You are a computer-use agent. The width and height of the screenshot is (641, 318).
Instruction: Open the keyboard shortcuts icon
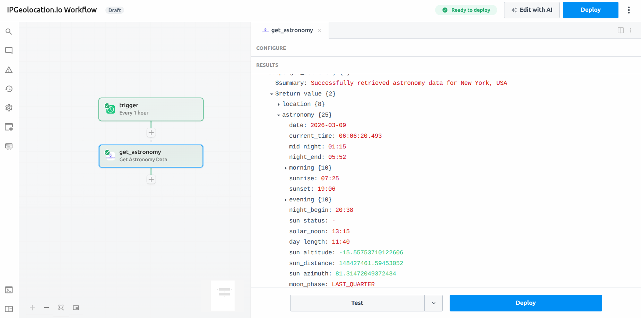[9, 146]
